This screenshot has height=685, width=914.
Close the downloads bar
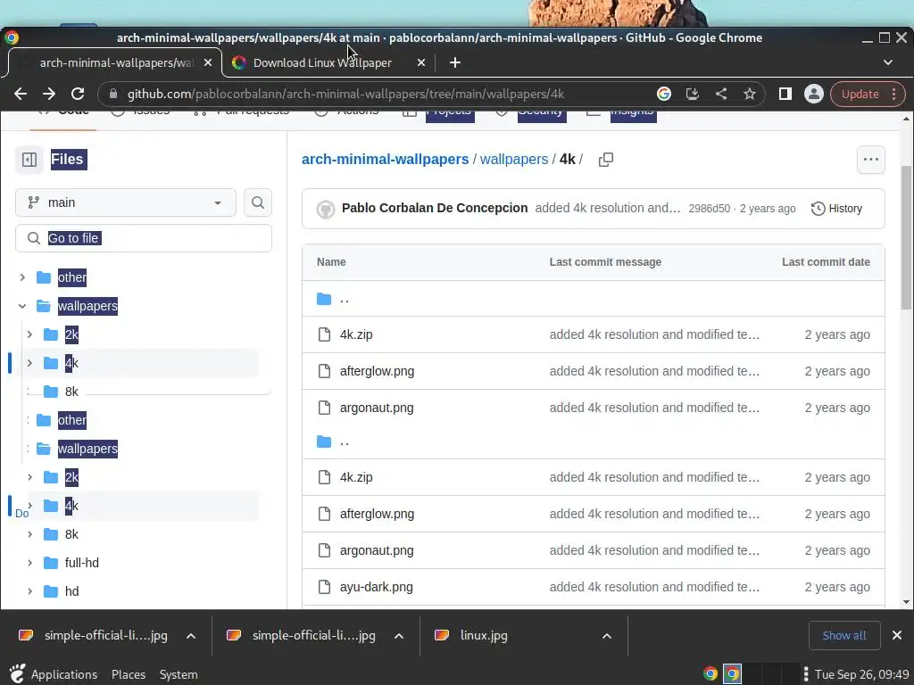(x=897, y=635)
